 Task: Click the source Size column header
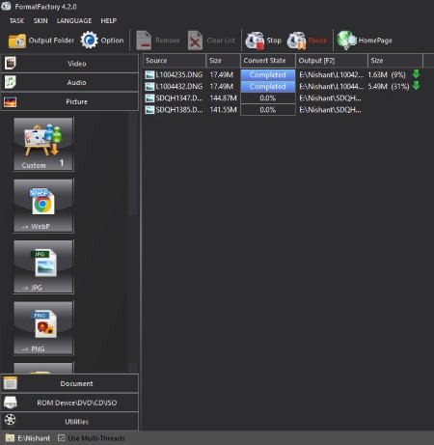pos(223,61)
